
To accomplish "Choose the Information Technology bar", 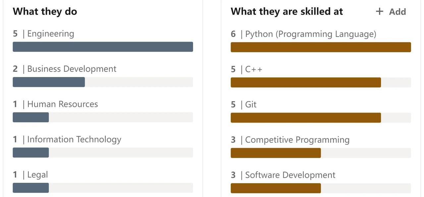I will click(31, 153).
